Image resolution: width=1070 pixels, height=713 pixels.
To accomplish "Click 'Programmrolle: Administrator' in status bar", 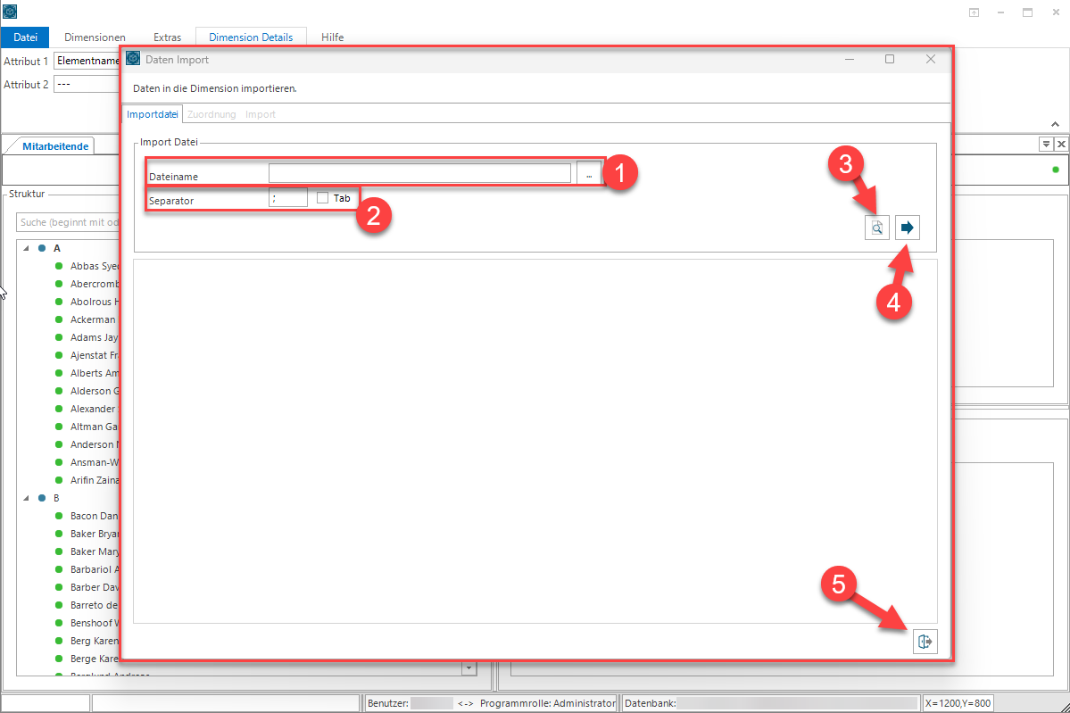I will pos(548,703).
